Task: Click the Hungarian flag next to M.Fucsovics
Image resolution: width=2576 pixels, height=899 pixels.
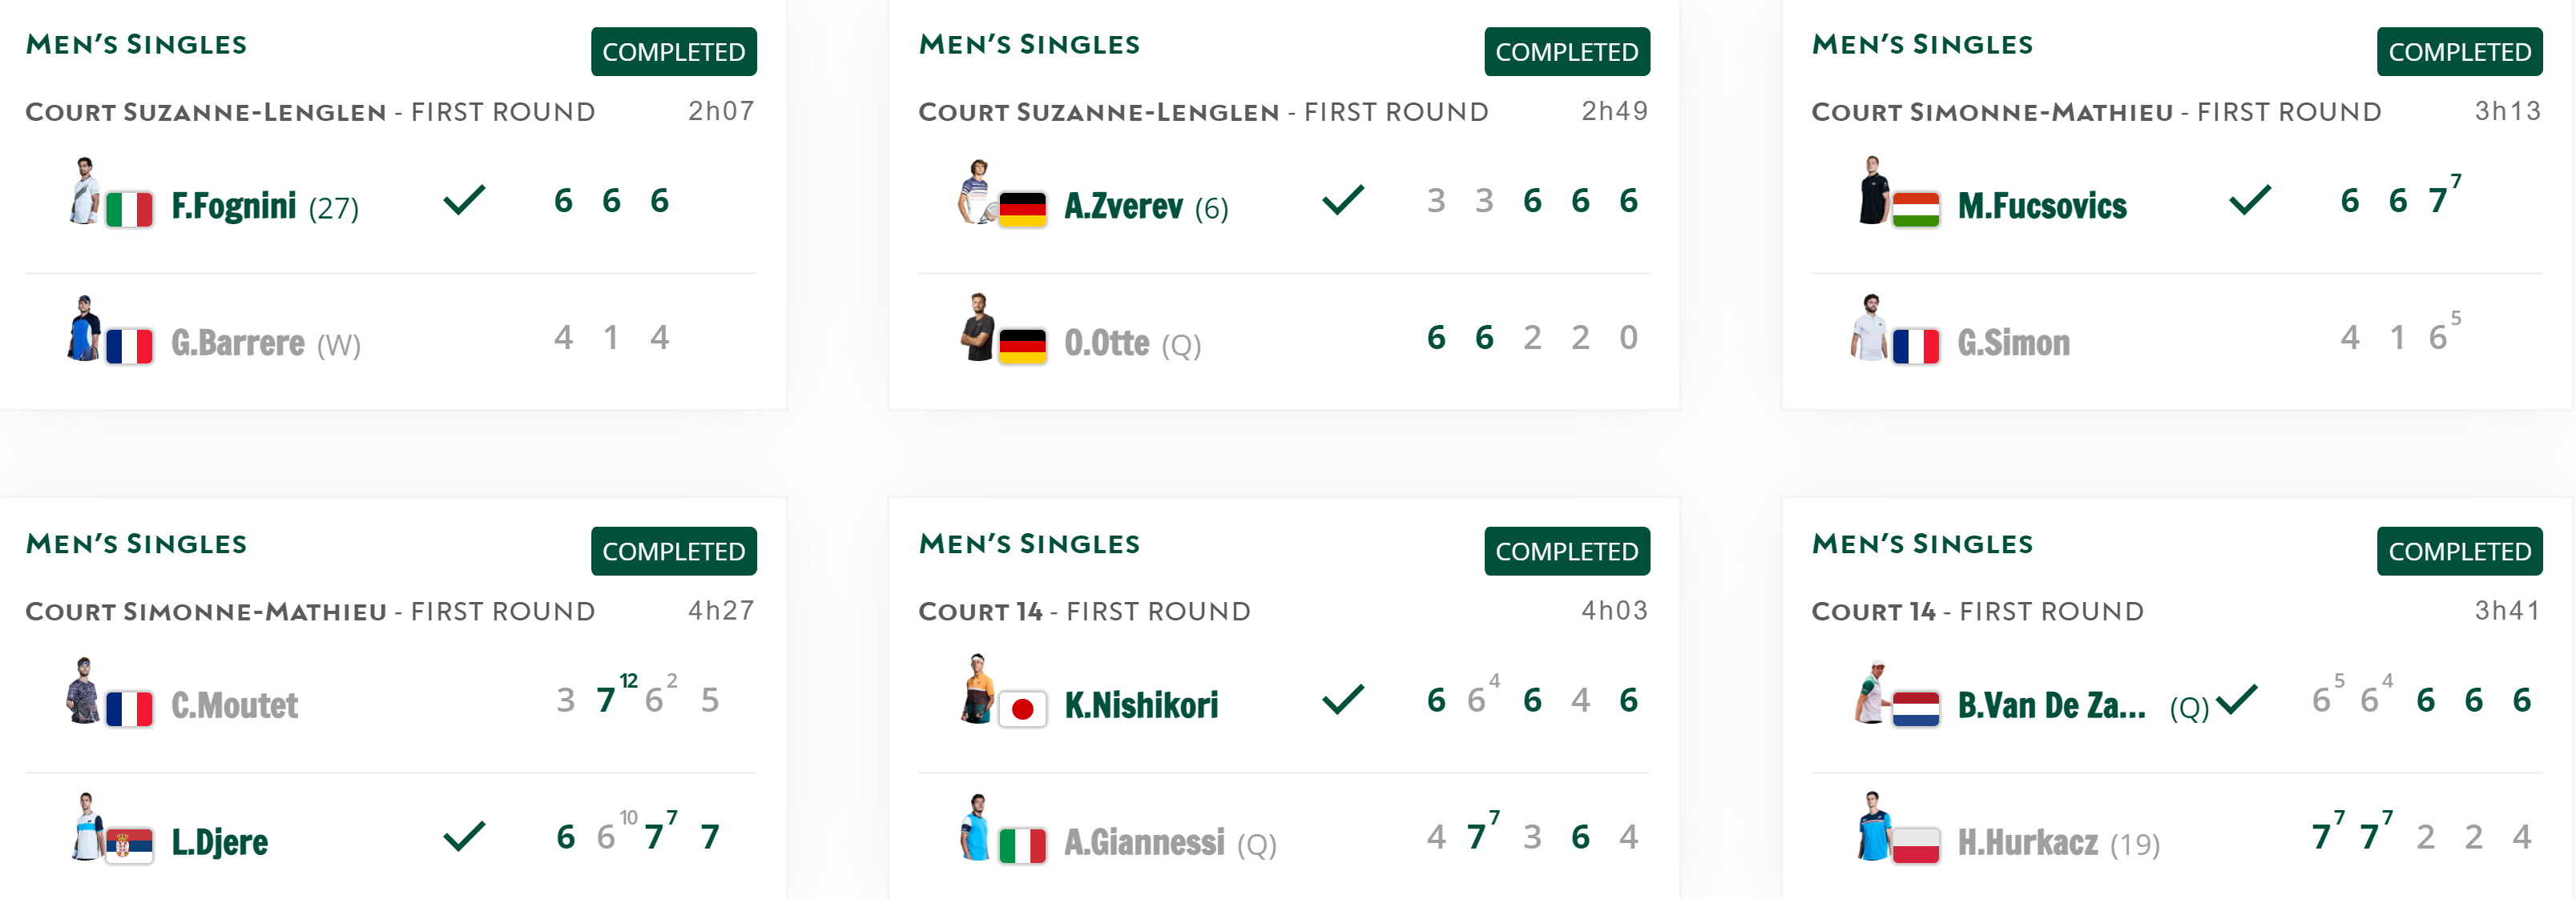Action: tap(1915, 210)
